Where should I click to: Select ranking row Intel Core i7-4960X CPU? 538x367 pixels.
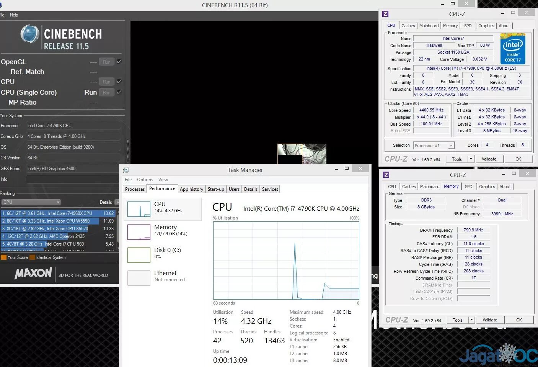coord(58,213)
